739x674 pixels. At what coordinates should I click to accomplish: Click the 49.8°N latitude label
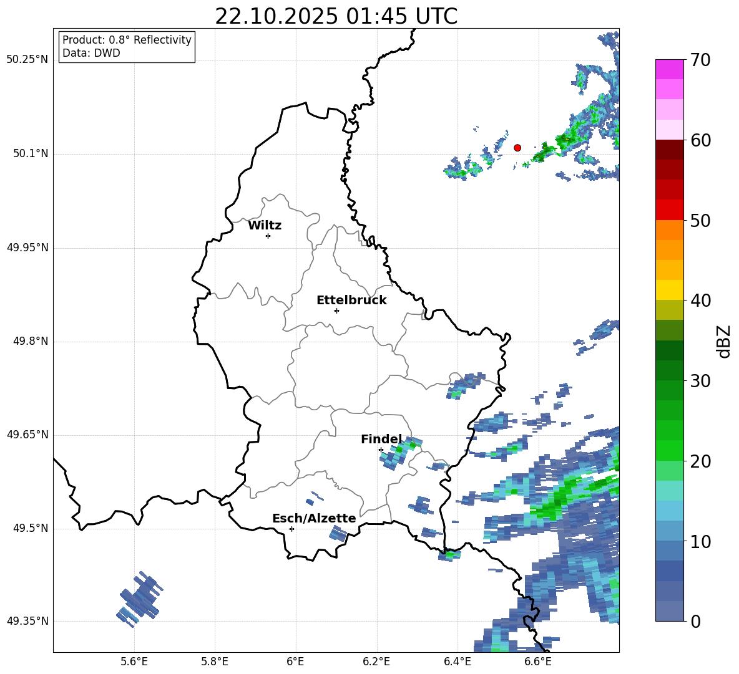pos(31,341)
